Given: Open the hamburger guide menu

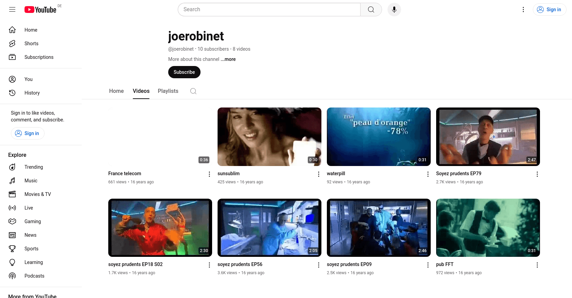Looking at the screenshot, I should 12,10.
